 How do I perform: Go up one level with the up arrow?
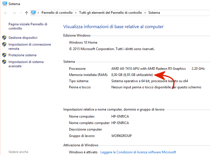coord(27,13)
